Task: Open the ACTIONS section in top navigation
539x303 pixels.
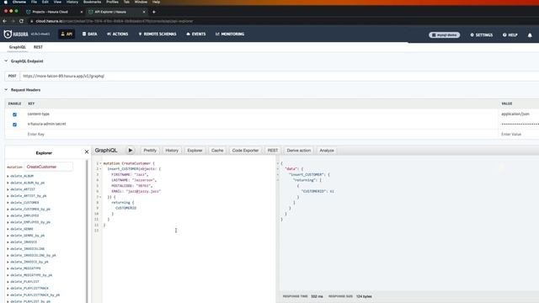Action: click(118, 34)
